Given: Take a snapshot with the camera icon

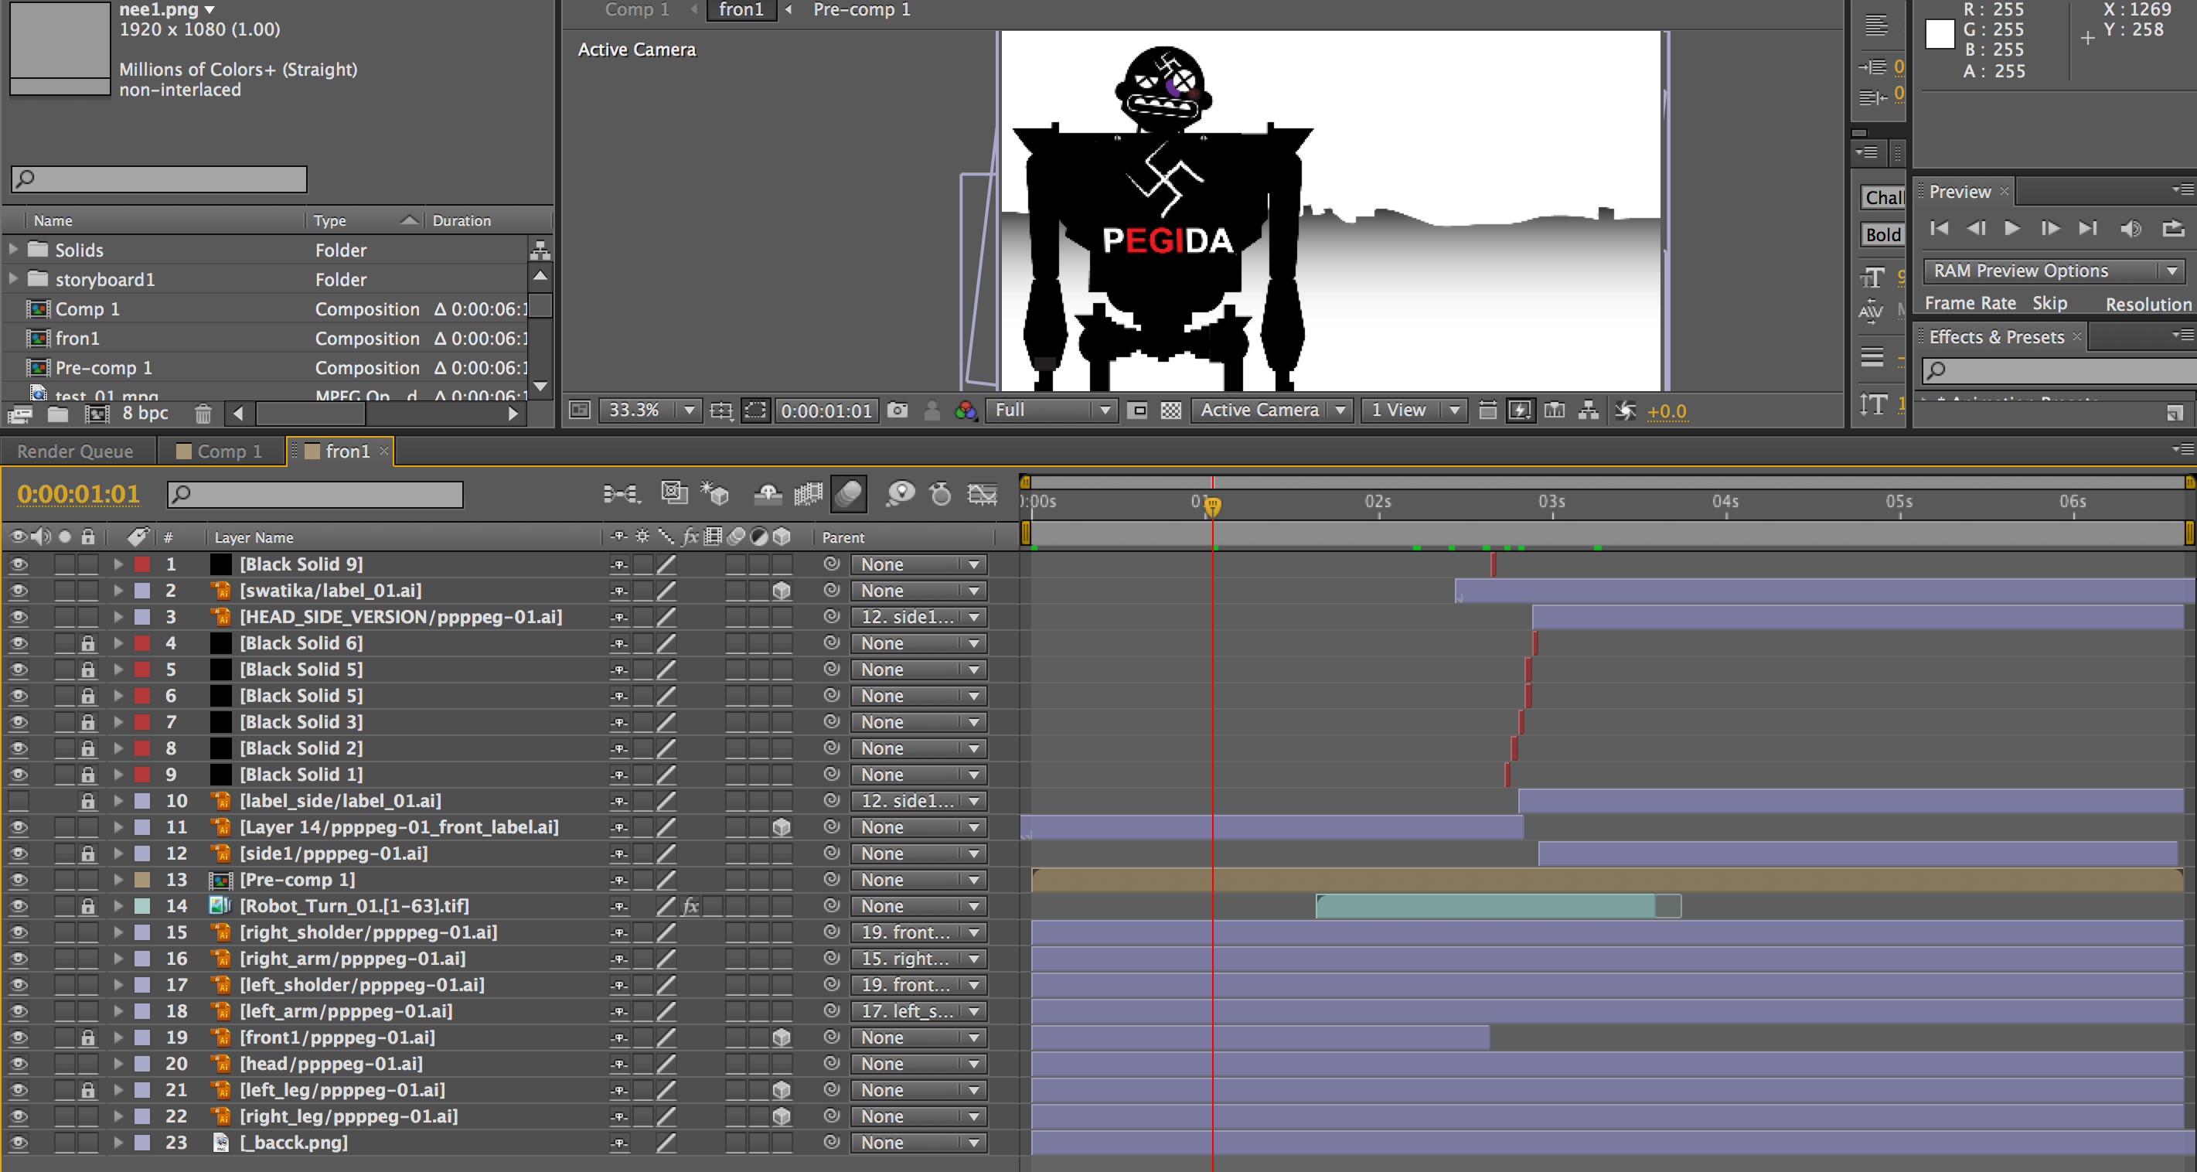Looking at the screenshot, I should click(x=897, y=411).
